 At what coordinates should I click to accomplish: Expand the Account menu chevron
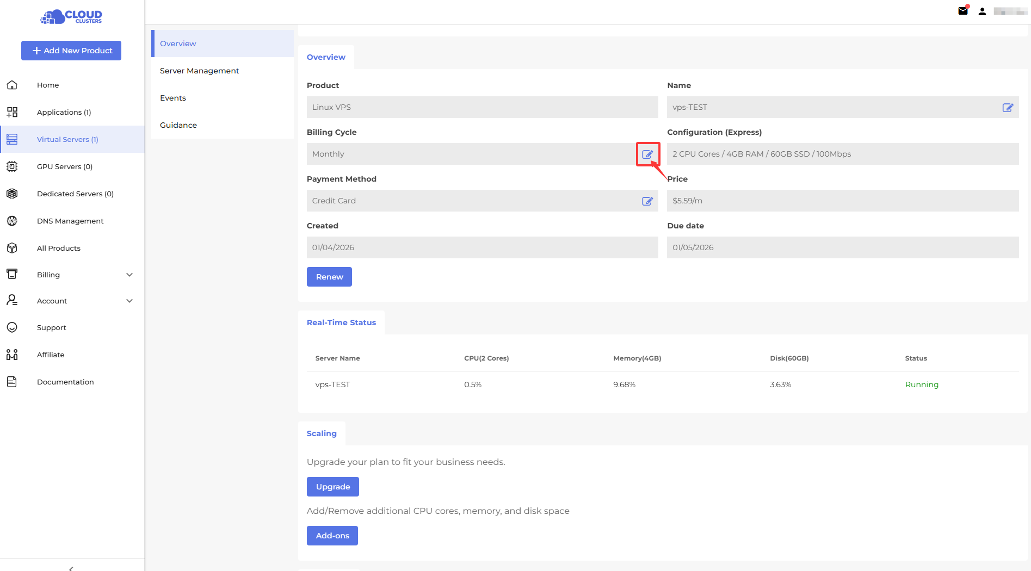(129, 301)
